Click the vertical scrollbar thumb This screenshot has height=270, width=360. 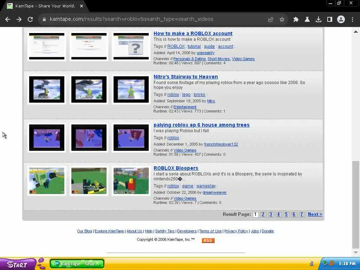coord(356,205)
